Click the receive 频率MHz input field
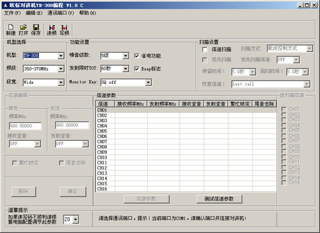Image resolution: width=320 pixels, height=233 pixels. (25, 126)
